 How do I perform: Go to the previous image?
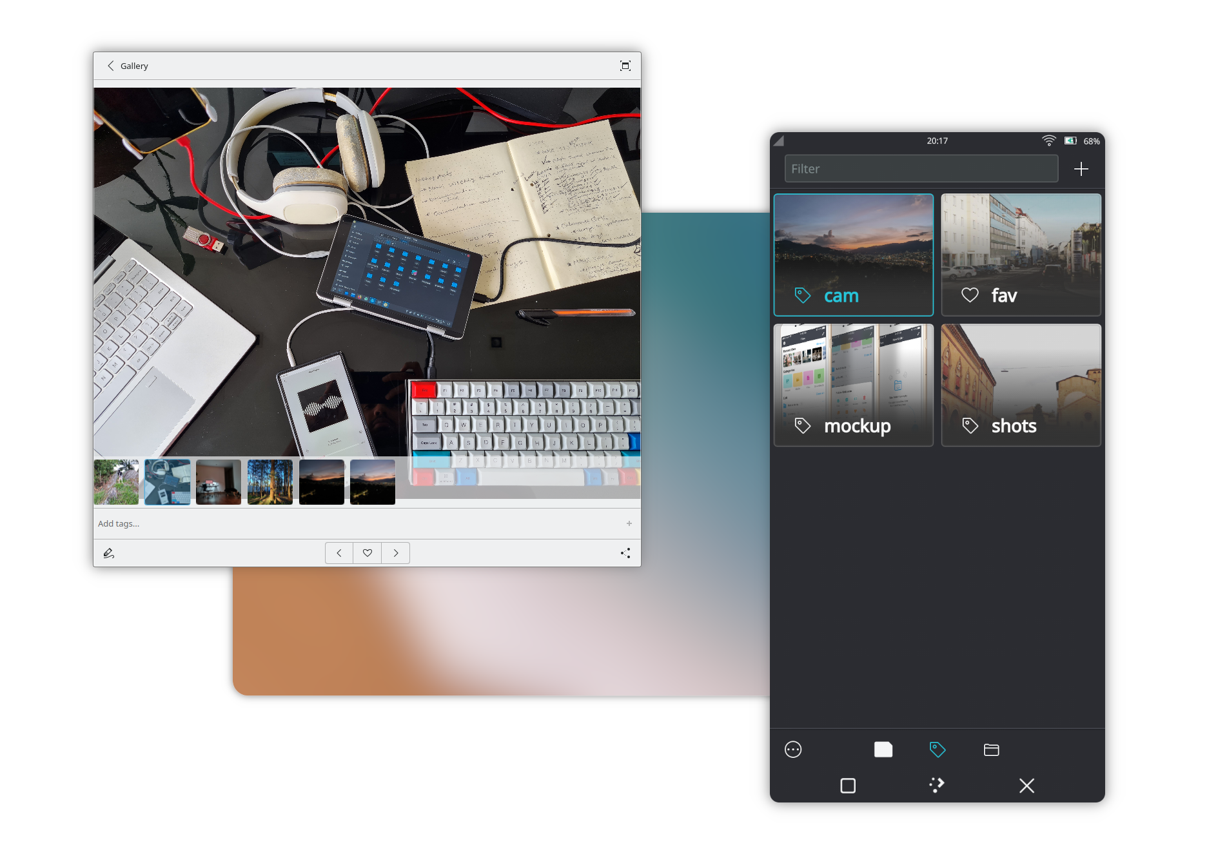(x=339, y=553)
